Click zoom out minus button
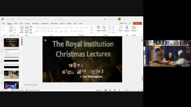191x107 pixels. [122, 90]
